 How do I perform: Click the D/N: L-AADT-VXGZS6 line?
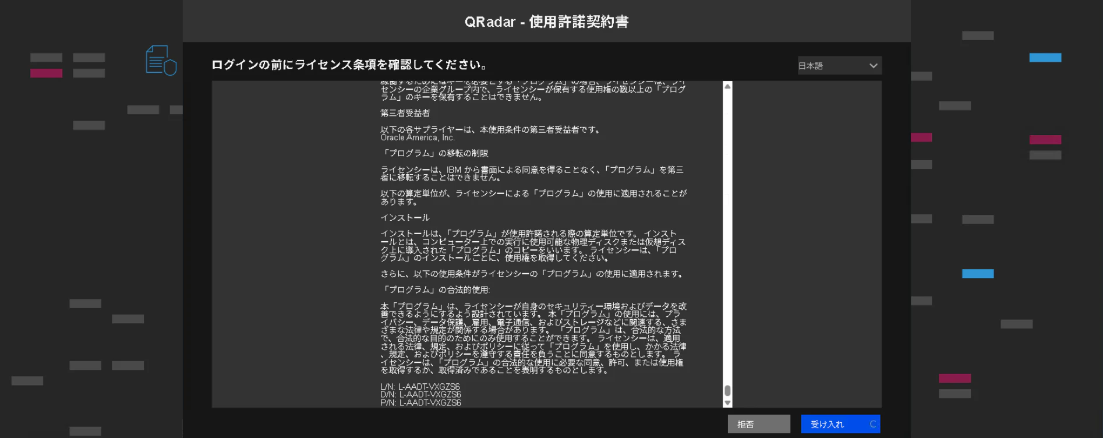[x=420, y=394]
